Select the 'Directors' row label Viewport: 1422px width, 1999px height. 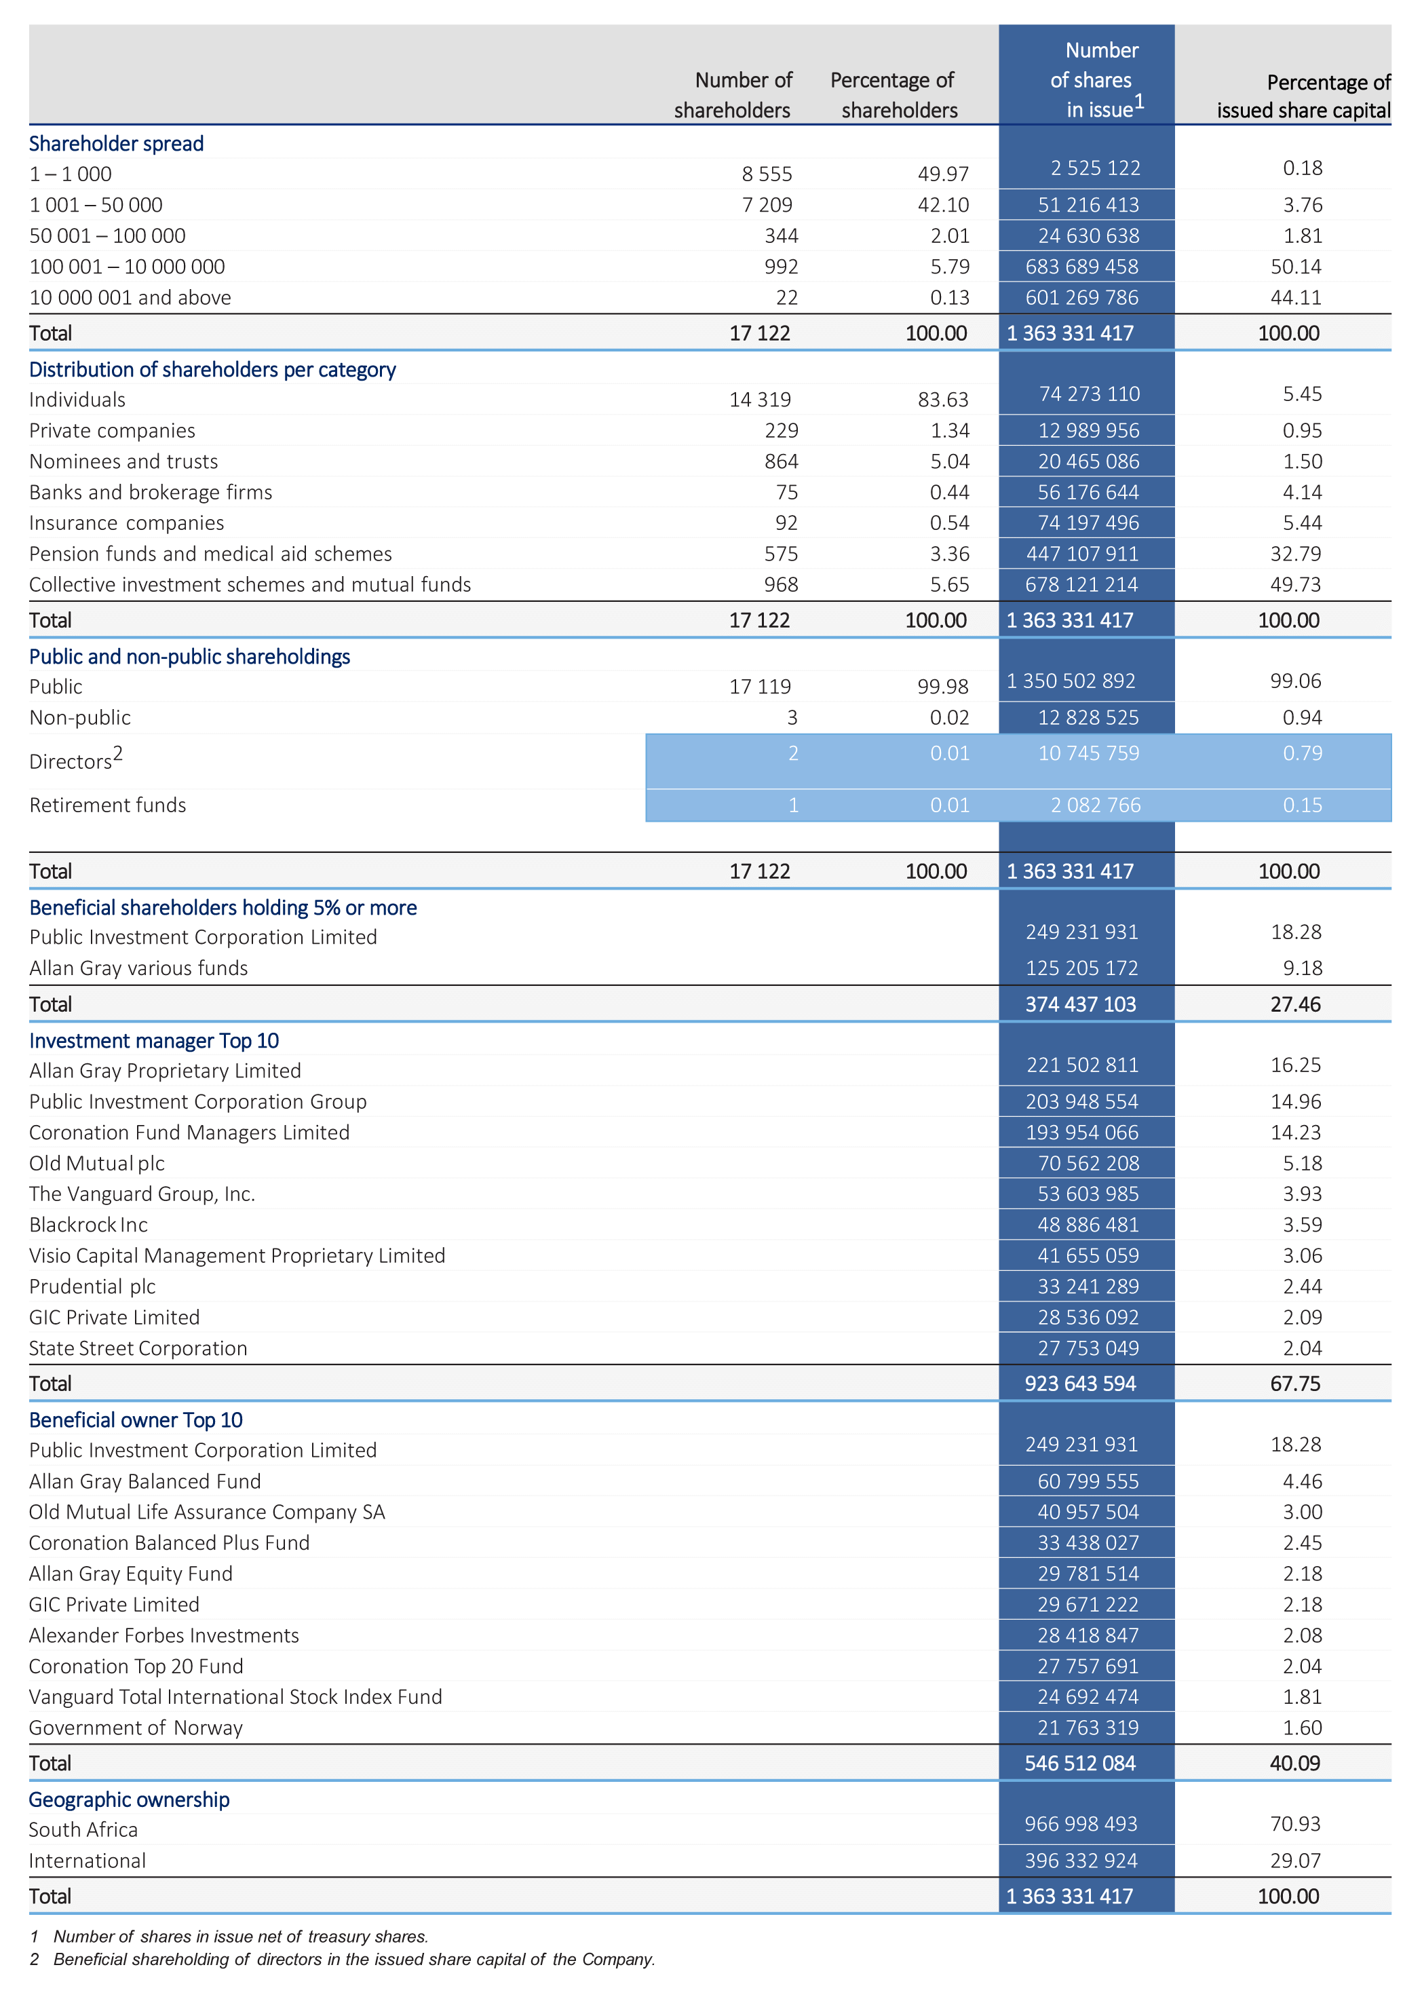click(75, 759)
